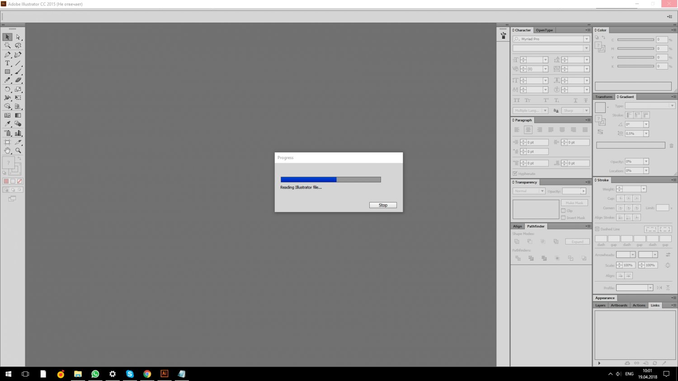Toggle the Hyphenate checkbox
Viewport: 678px width, 381px height.
[x=515, y=174]
